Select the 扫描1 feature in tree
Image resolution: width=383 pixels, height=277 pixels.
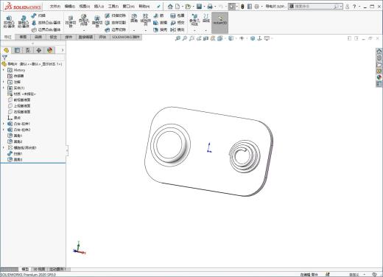click(x=15, y=153)
